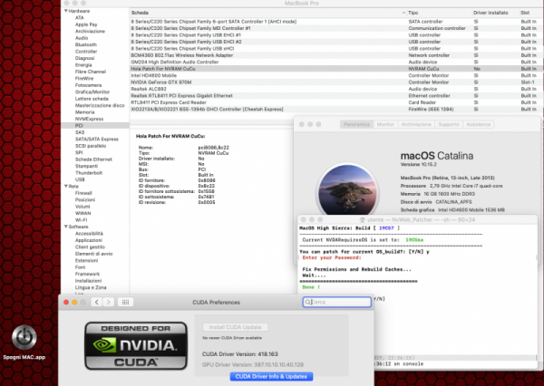
Task: Select the NVIDIA GeForce GTX 970M row
Action: [335, 82]
